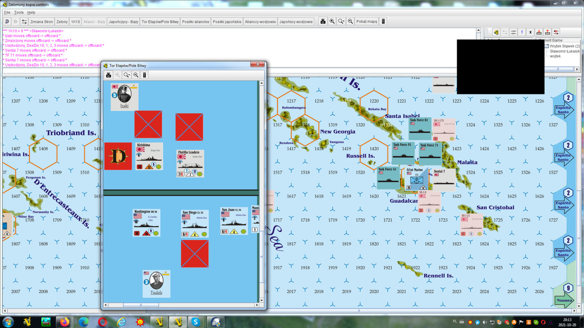Open the File menu

click(7, 12)
